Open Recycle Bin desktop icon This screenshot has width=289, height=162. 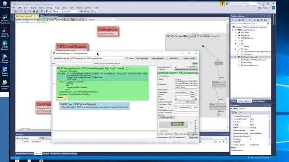tap(5, 5)
